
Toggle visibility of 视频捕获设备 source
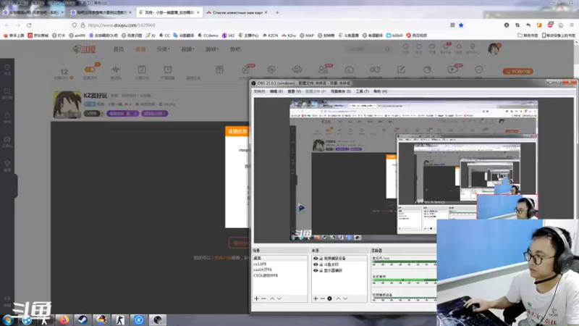tap(316, 259)
